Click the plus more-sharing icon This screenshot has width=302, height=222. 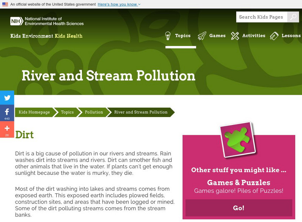7,129
